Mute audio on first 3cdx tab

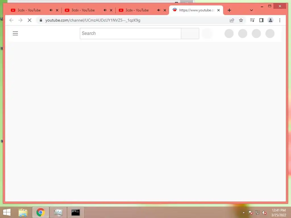pos(51,10)
